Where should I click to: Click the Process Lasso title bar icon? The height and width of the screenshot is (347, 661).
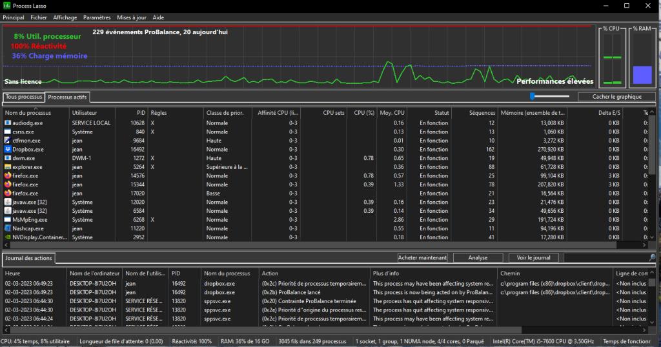[6, 5]
